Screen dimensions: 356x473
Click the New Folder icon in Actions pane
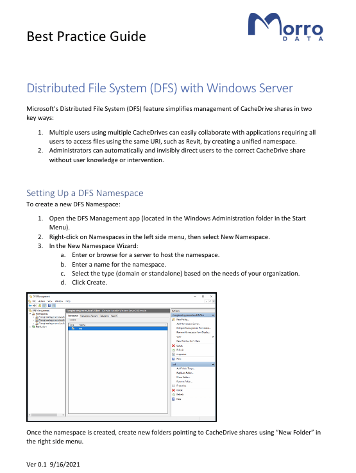(173, 319)
